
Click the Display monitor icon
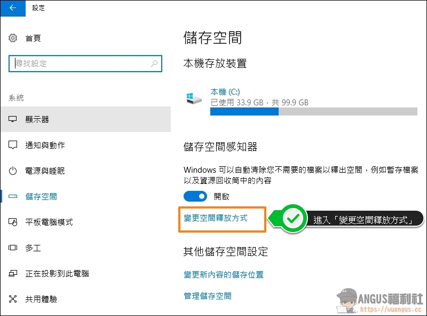click(13, 120)
